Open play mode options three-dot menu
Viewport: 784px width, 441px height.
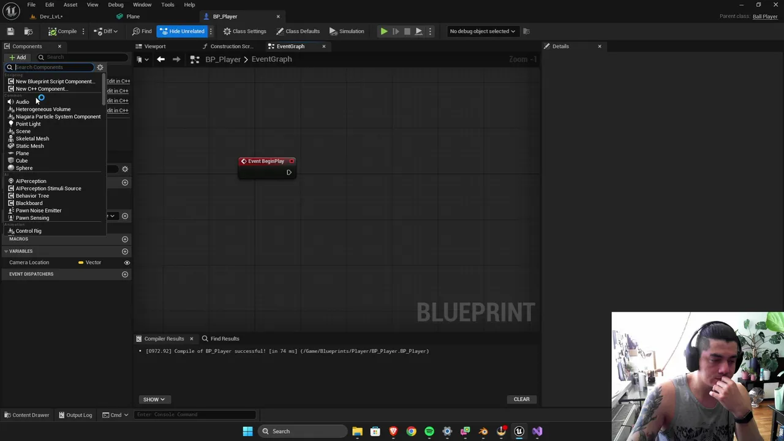[430, 31]
